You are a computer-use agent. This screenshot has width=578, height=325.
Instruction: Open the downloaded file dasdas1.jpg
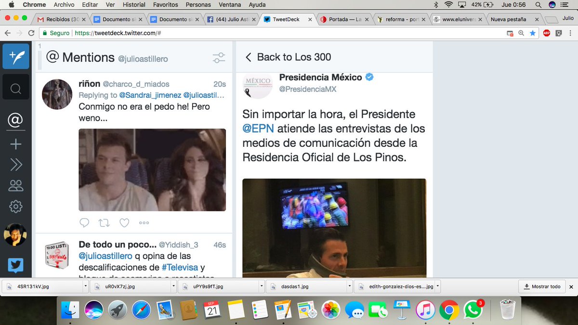click(305, 286)
